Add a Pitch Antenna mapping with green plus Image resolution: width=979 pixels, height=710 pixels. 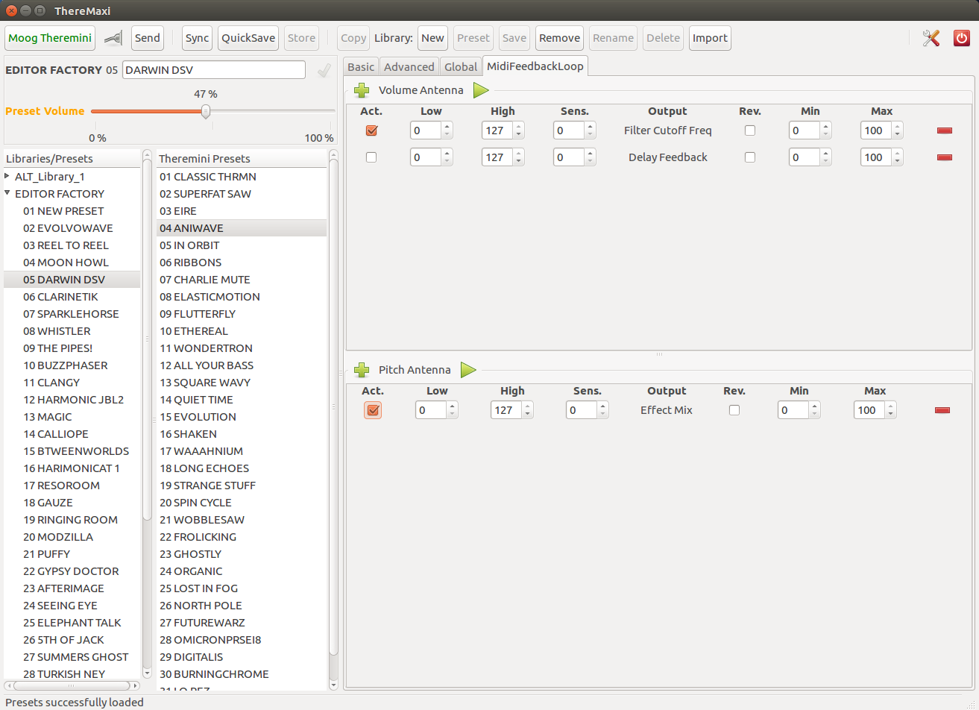[362, 370]
